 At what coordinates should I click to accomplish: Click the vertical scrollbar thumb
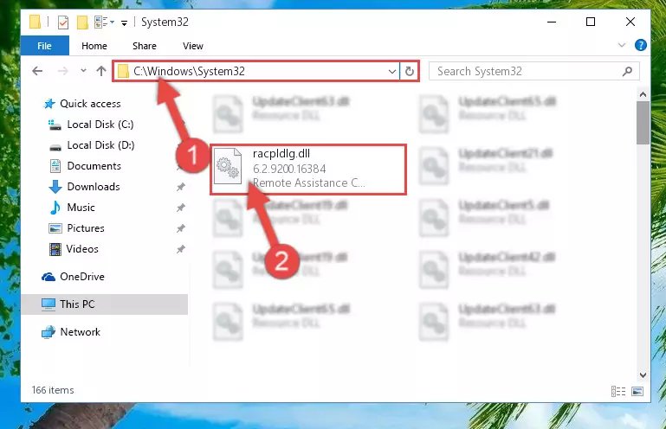tap(643, 123)
